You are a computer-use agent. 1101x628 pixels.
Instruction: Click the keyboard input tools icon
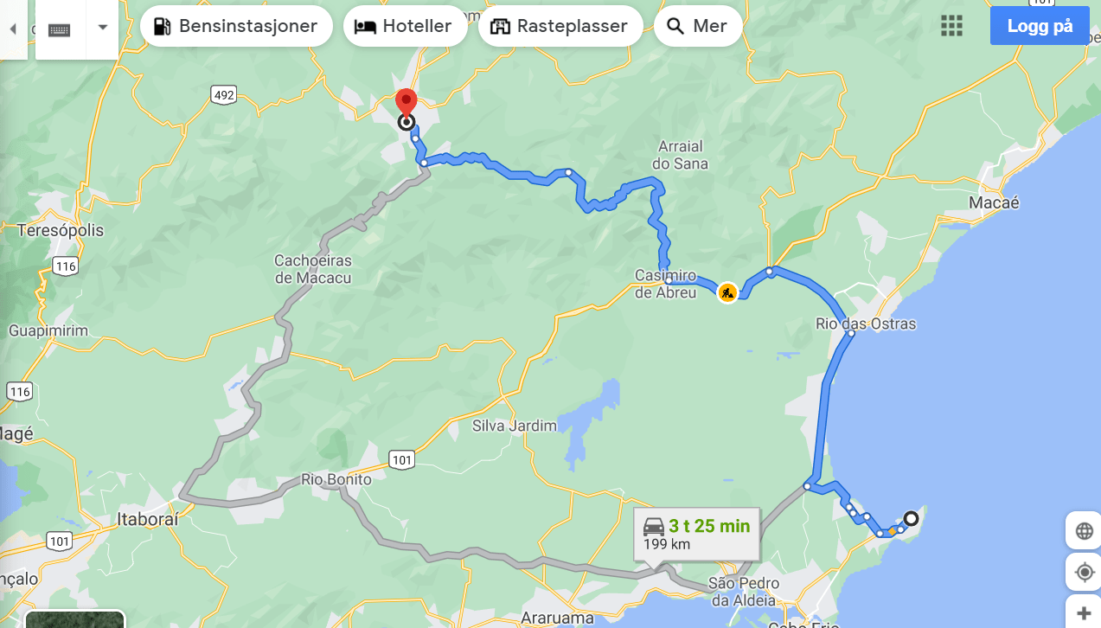pos(59,29)
